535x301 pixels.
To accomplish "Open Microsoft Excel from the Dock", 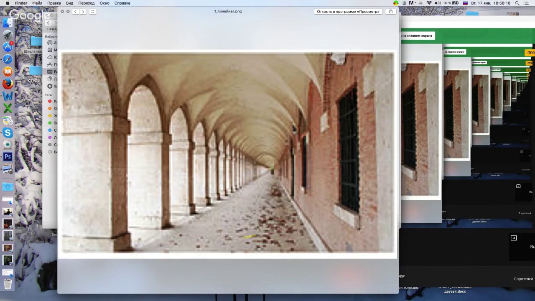I will point(8,108).
